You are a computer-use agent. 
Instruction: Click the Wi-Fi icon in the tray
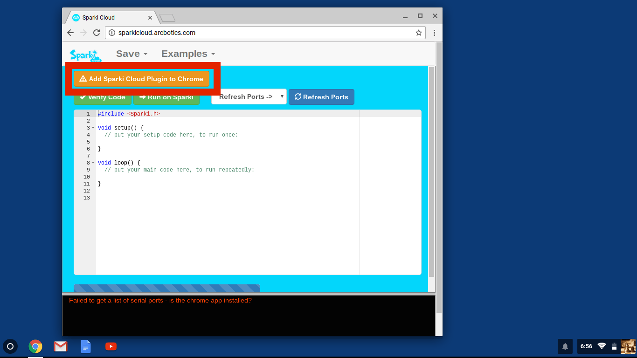602,346
